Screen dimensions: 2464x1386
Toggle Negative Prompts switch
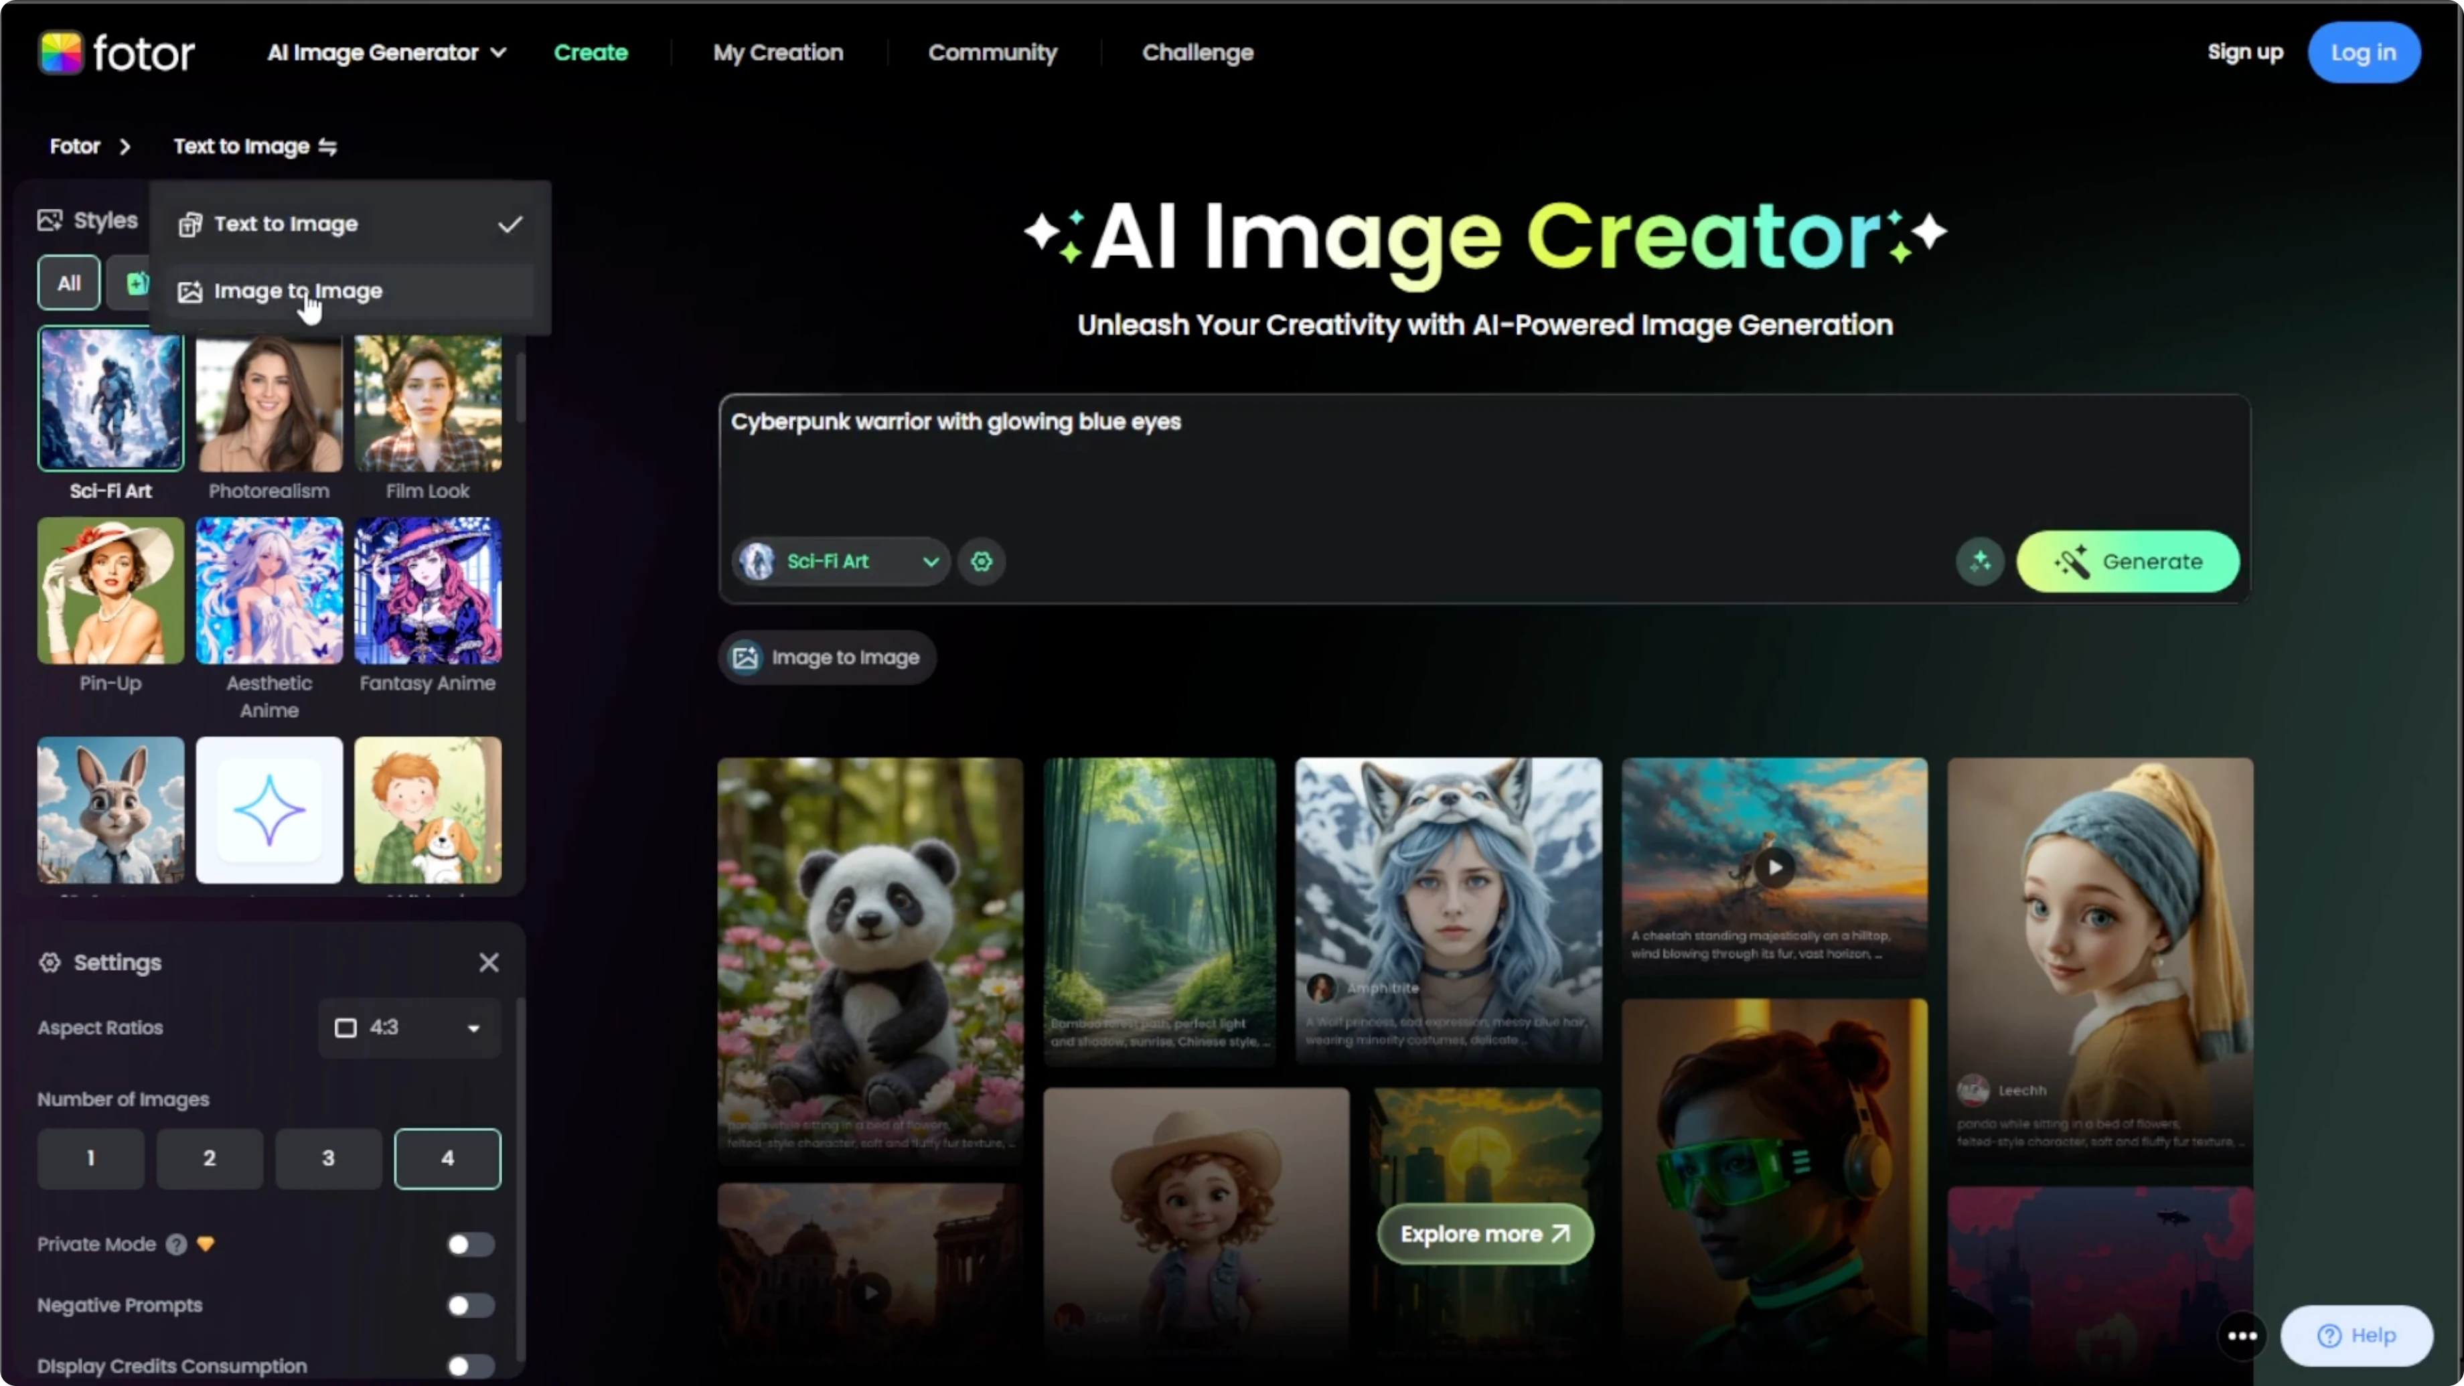pyautogui.click(x=471, y=1306)
